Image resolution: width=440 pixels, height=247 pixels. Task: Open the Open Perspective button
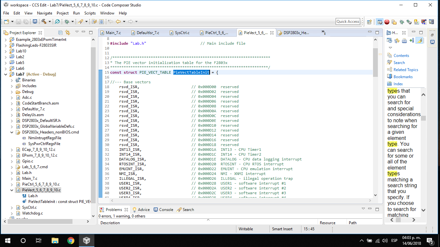(x=369, y=22)
